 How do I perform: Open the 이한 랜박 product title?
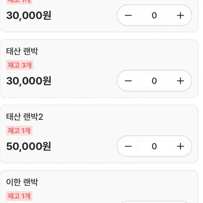pyautogui.click(x=22, y=182)
